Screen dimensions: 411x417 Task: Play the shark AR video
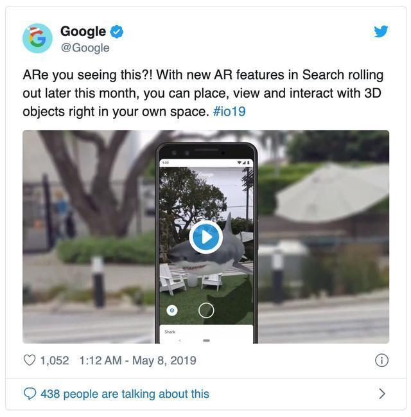[x=206, y=236]
